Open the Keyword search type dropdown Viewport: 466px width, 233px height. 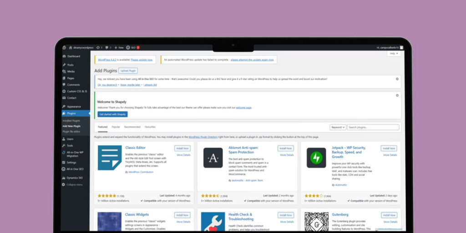(x=338, y=127)
